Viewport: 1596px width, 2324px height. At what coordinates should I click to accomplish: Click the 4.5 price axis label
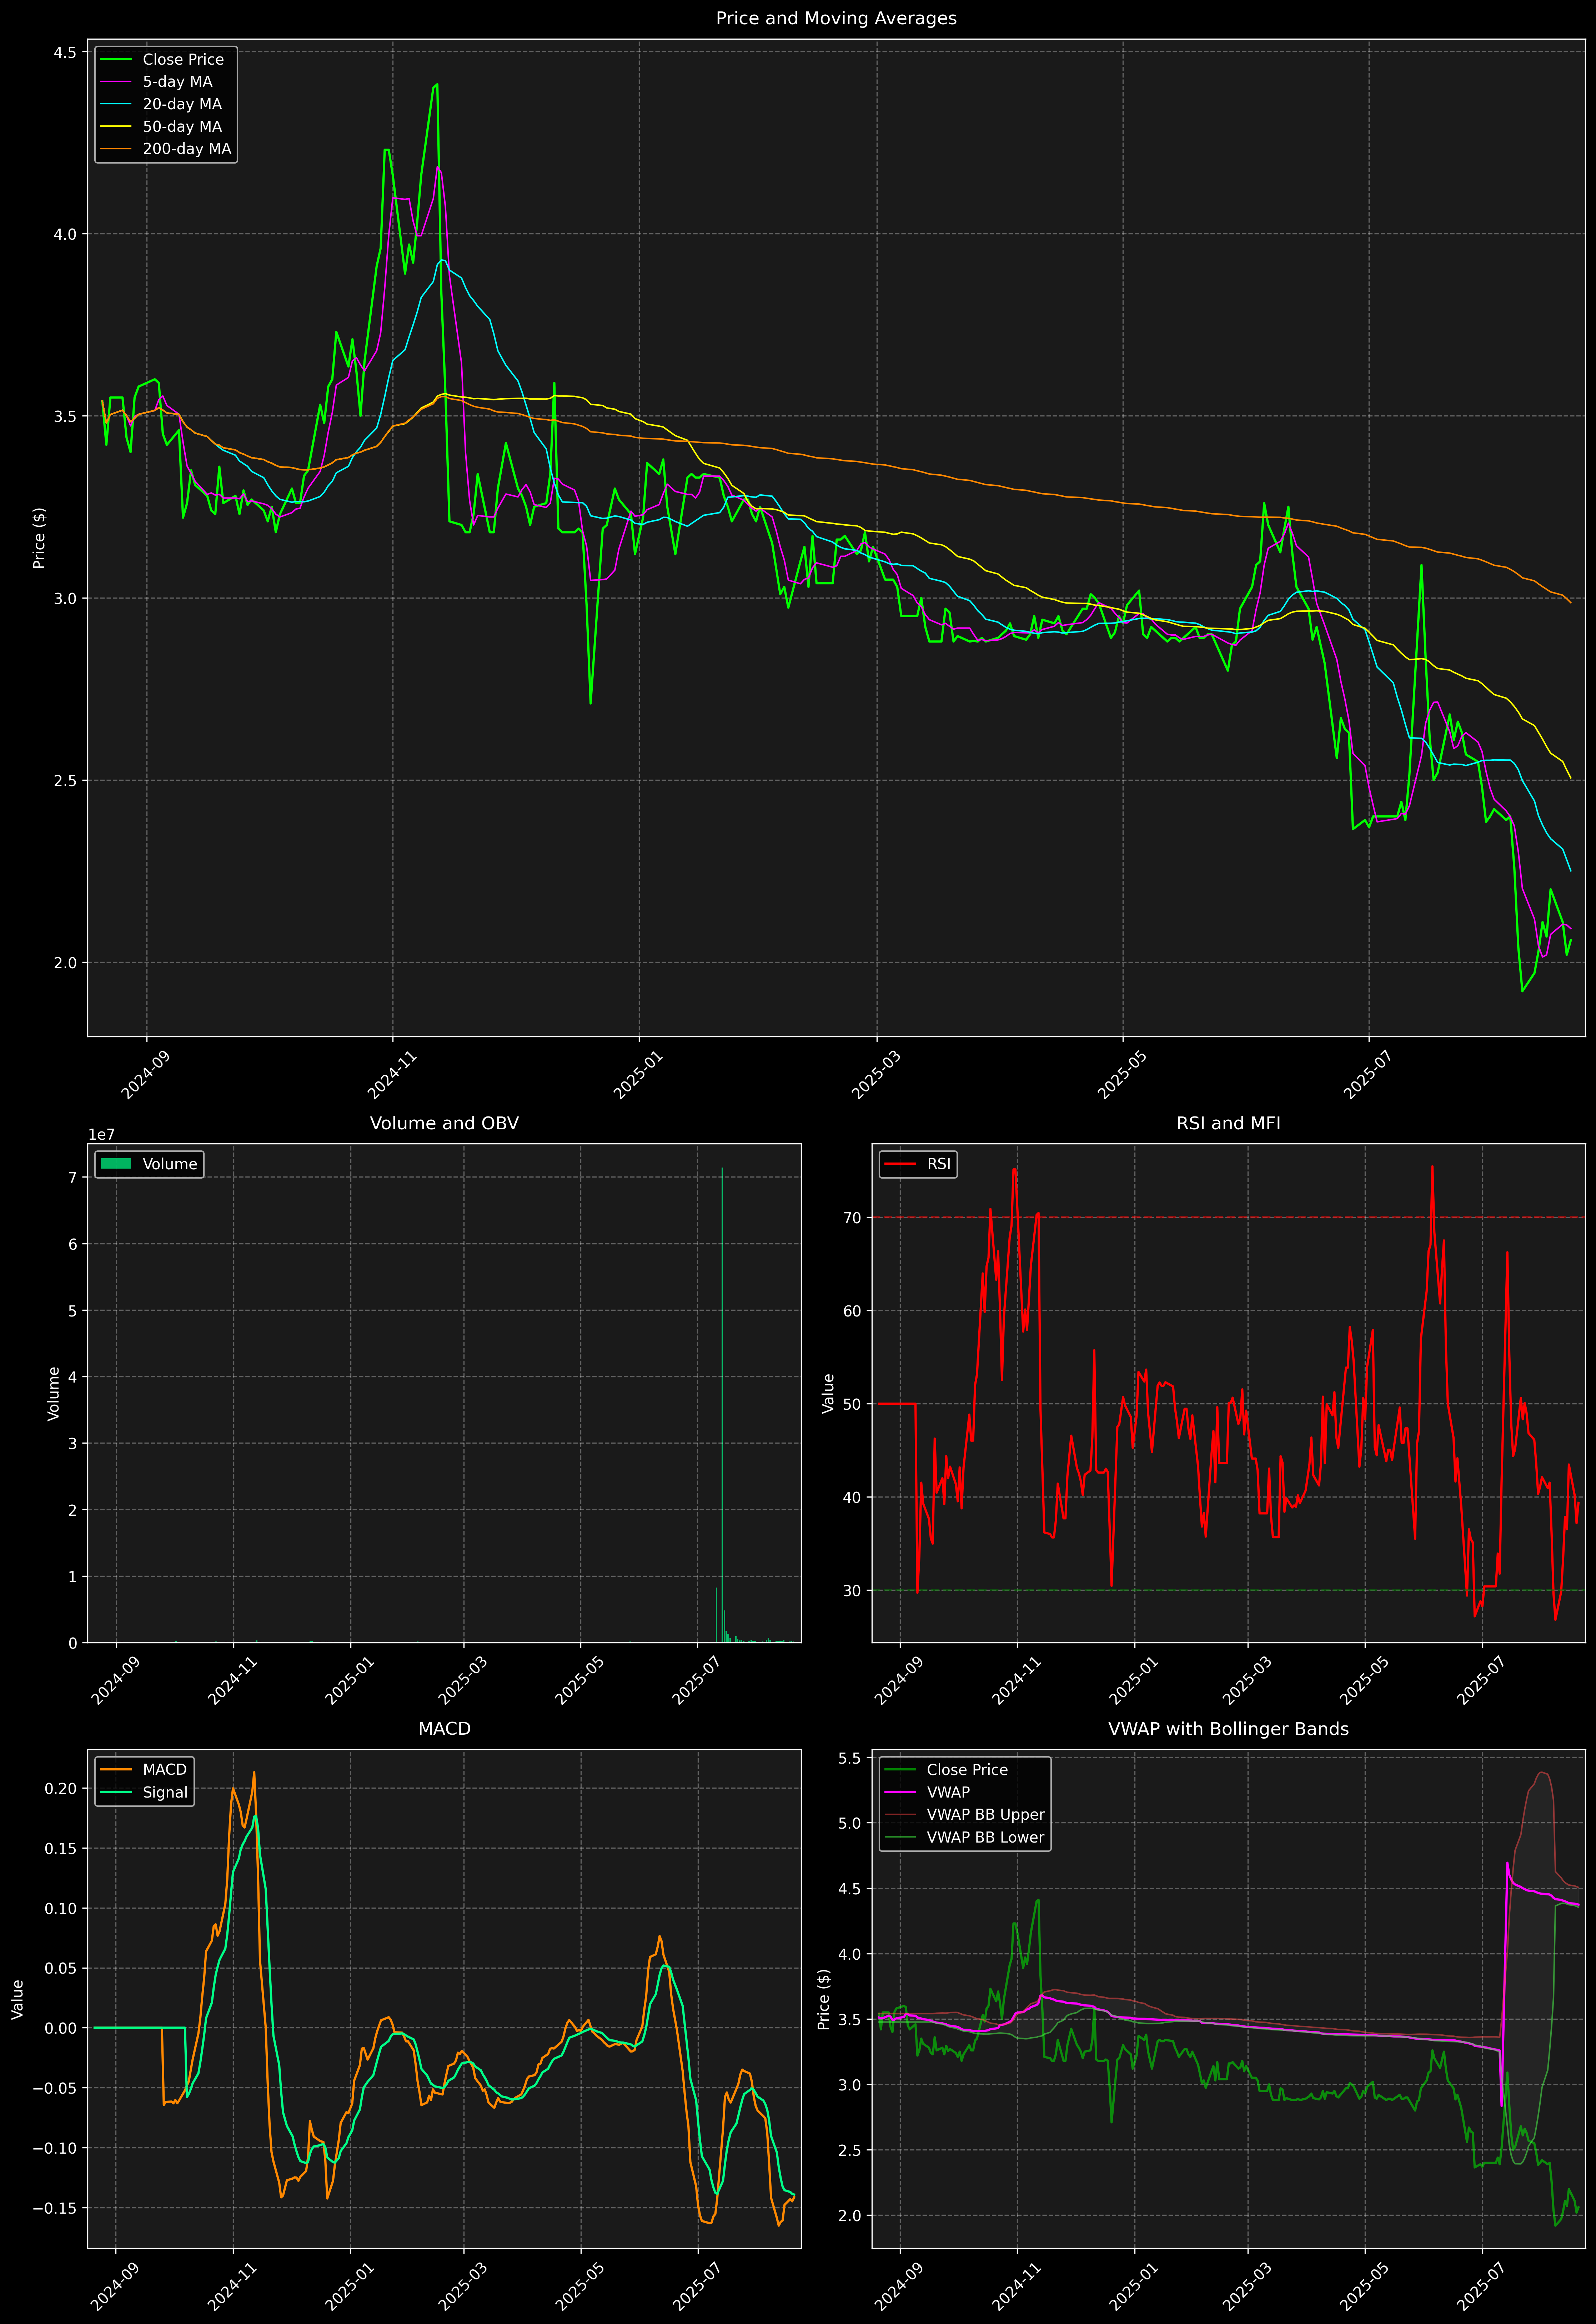(x=65, y=53)
